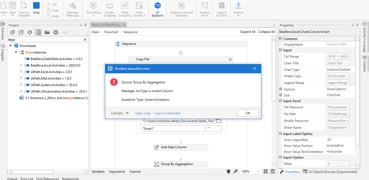This screenshot has width=369, height=180.
Task: Collapse the Dependencies node
Action: click(16, 52)
